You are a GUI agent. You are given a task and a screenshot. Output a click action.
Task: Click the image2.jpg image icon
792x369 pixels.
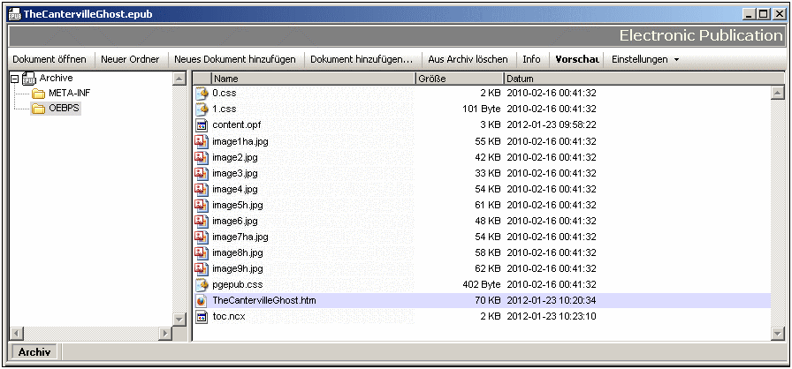point(202,157)
